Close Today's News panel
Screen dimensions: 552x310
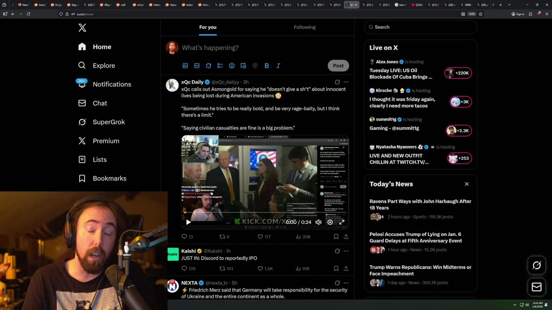(467, 184)
